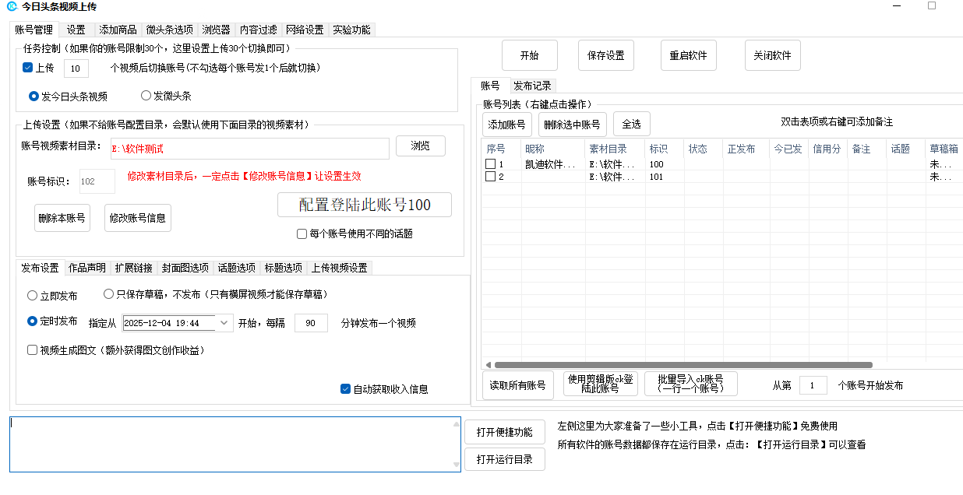Image resolution: width=963 pixels, height=495 pixels.
Task: Switch to the 添加商品 tab
Action: point(118,30)
